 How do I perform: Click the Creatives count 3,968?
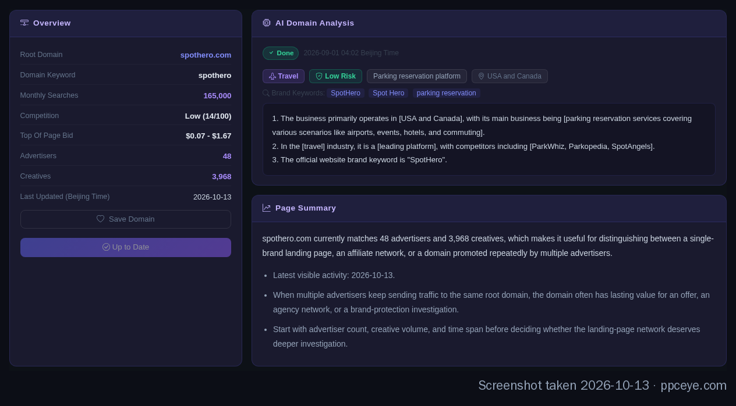coord(222,176)
